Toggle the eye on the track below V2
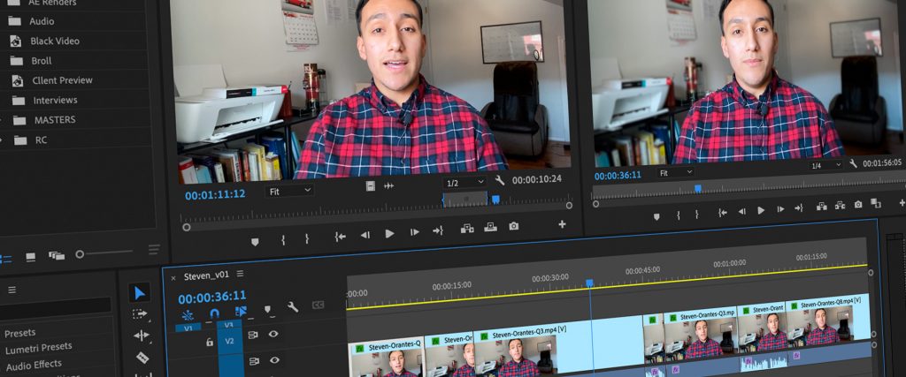Viewport: 906px width, 377px height. point(274,360)
